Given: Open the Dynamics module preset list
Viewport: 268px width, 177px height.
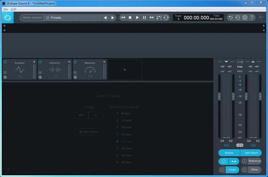Looking at the screenshot, I should [40, 73].
